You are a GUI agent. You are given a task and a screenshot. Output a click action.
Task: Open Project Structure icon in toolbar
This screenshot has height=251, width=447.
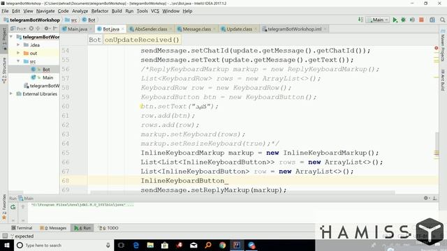pos(432,20)
